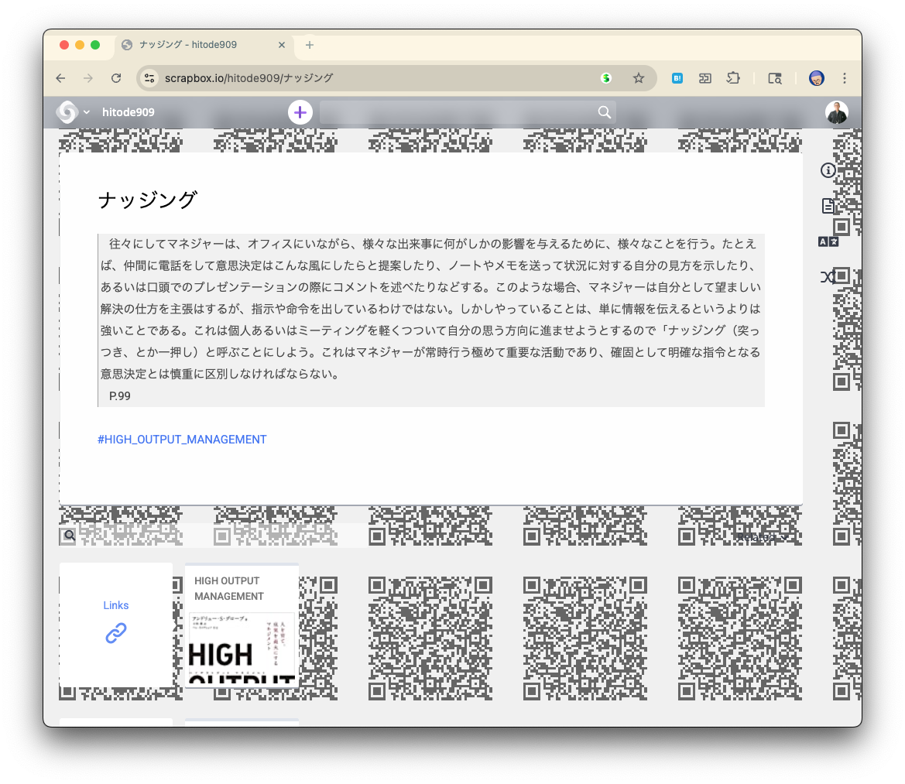
Task: Close the ナッジング tab
Action: (x=282, y=44)
